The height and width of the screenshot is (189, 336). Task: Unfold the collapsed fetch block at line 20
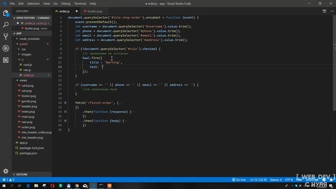[65, 103]
